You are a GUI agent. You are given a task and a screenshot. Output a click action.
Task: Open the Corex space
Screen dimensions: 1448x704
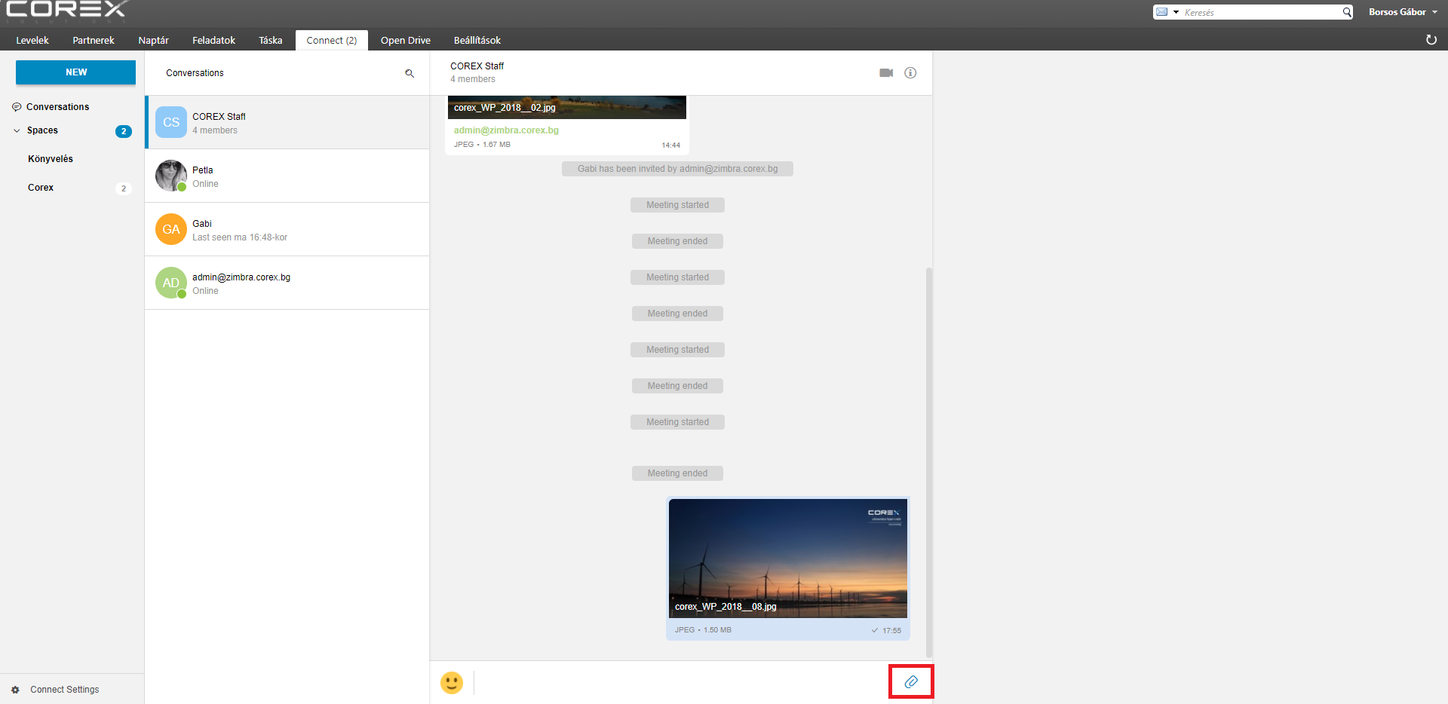coord(41,188)
